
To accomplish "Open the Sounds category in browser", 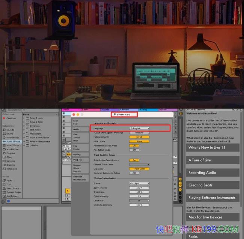I will coord(10,130).
